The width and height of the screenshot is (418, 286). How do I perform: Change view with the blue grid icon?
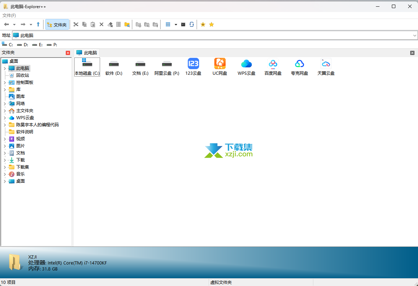coord(168,24)
